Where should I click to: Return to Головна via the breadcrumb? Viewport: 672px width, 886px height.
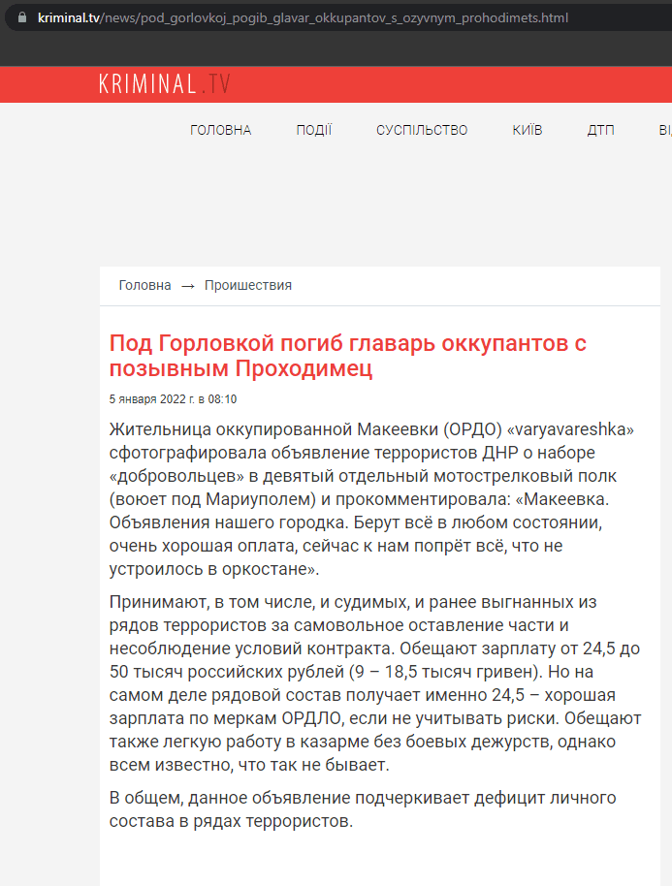(x=144, y=285)
